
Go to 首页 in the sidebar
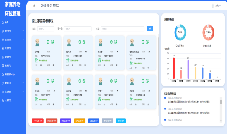[7, 22]
